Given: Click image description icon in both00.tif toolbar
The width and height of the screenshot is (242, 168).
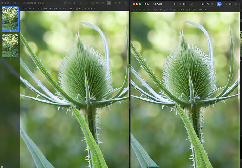Looking at the screenshot, I should (205, 10).
